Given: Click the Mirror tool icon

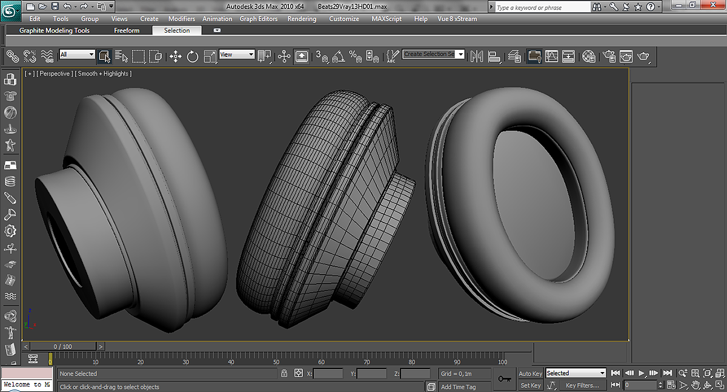Looking at the screenshot, I should (x=477, y=56).
